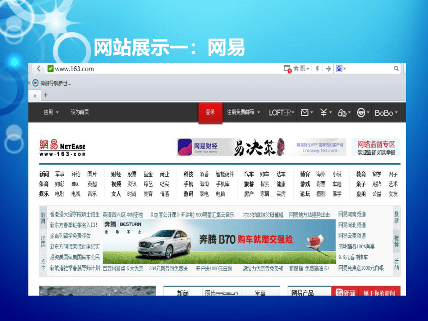Click the 智能硬件 link

(x=225, y=174)
